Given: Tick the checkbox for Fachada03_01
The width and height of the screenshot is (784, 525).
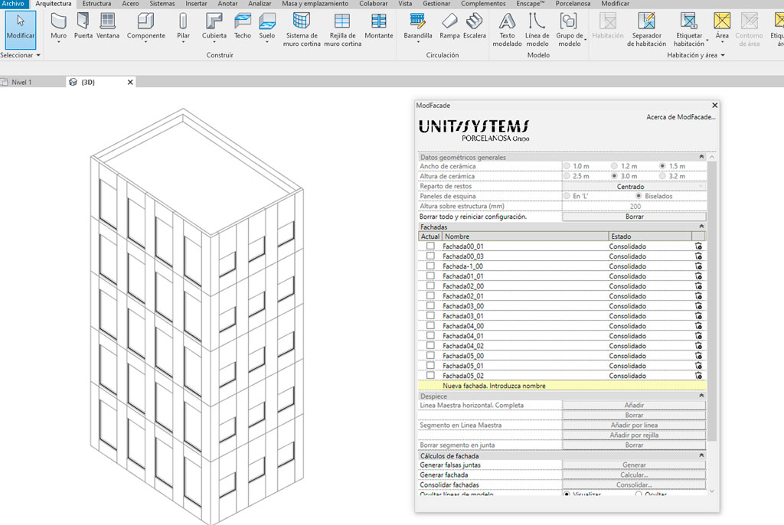Looking at the screenshot, I should click(x=430, y=315).
